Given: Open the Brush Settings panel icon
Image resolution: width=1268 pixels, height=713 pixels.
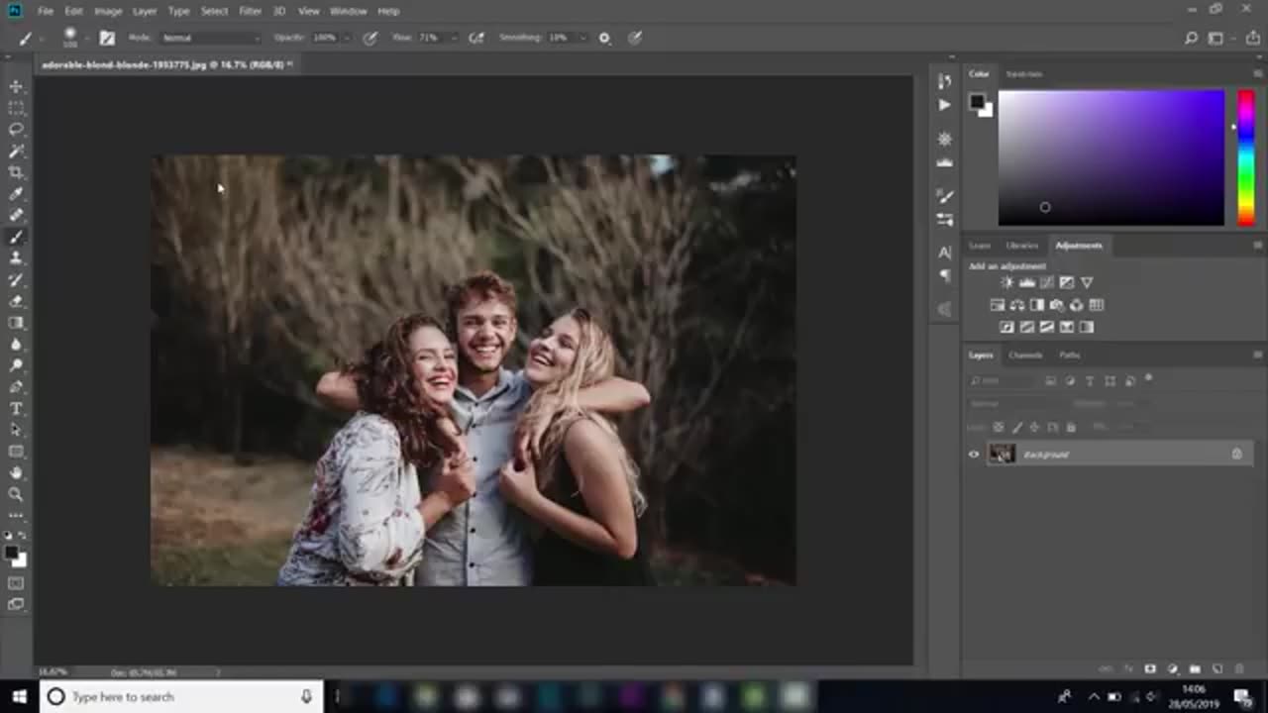Looking at the screenshot, I should coord(944,196).
